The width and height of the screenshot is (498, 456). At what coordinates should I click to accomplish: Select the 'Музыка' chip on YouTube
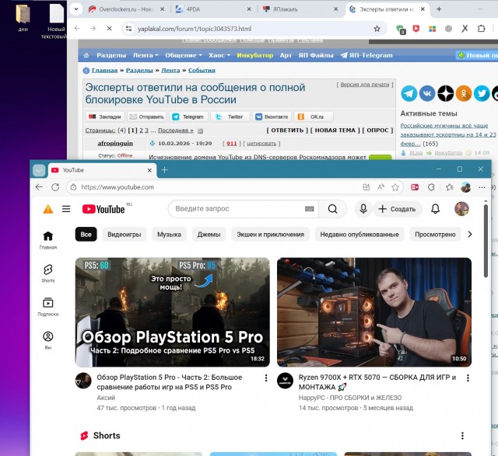coord(170,235)
